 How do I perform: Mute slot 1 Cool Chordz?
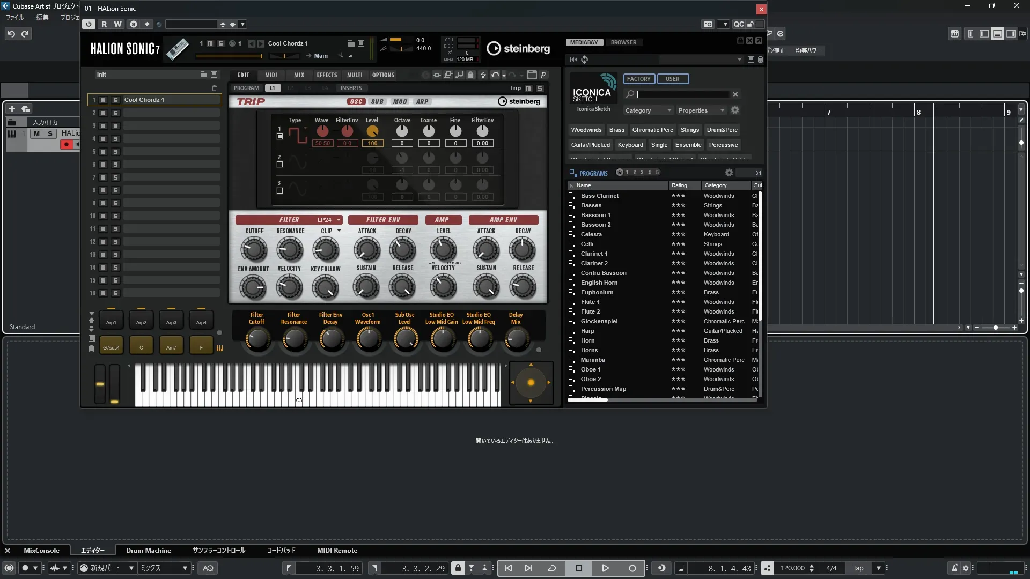103,100
